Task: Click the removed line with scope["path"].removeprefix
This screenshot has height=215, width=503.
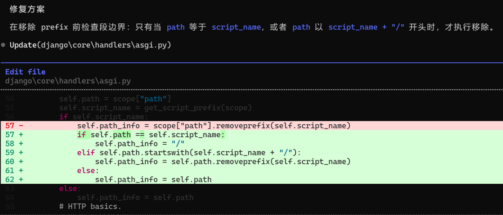Action: (x=251, y=126)
